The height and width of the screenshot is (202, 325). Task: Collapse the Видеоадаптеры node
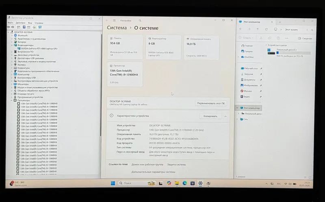12,45
